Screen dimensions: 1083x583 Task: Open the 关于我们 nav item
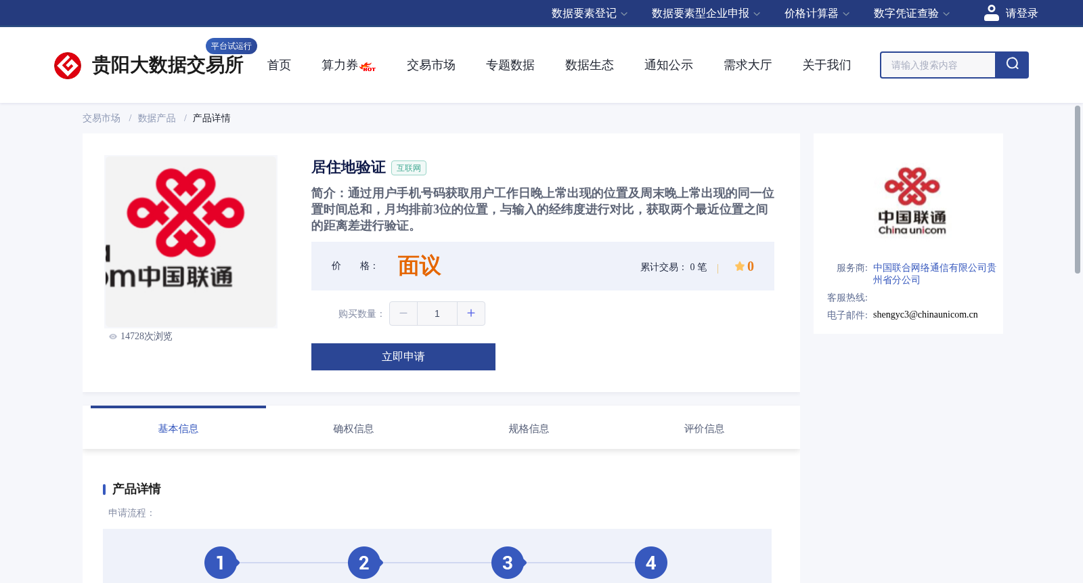827,65
